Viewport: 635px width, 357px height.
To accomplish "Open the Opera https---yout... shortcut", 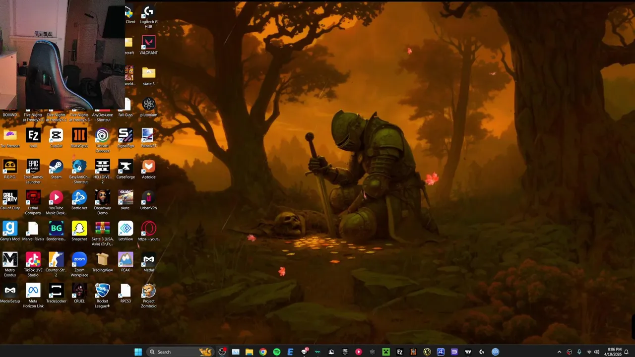I will pyautogui.click(x=148, y=231).
